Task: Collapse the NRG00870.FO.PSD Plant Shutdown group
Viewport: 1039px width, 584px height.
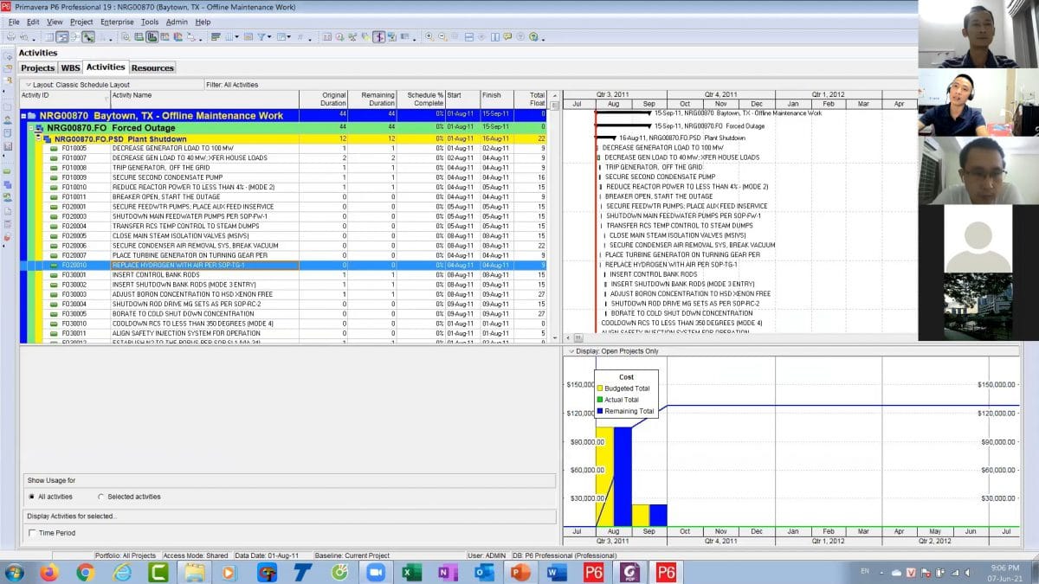Action: click(39, 138)
